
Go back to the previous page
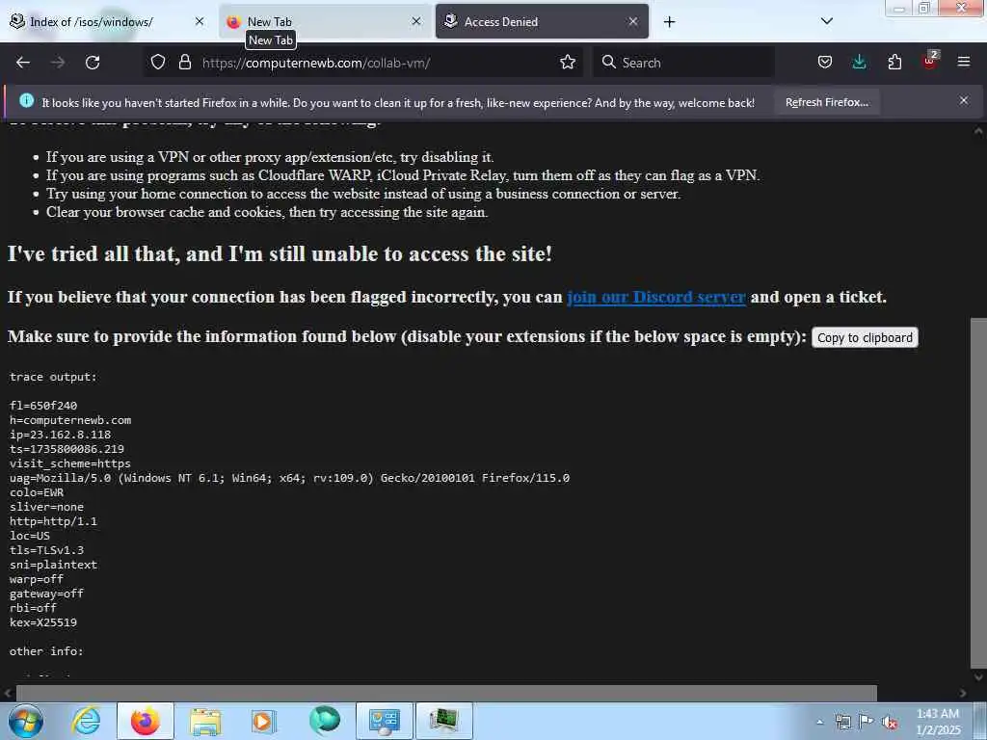[x=23, y=63]
